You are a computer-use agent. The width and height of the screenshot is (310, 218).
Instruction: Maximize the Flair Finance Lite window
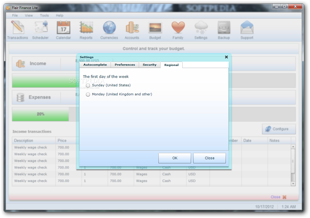[284, 6]
